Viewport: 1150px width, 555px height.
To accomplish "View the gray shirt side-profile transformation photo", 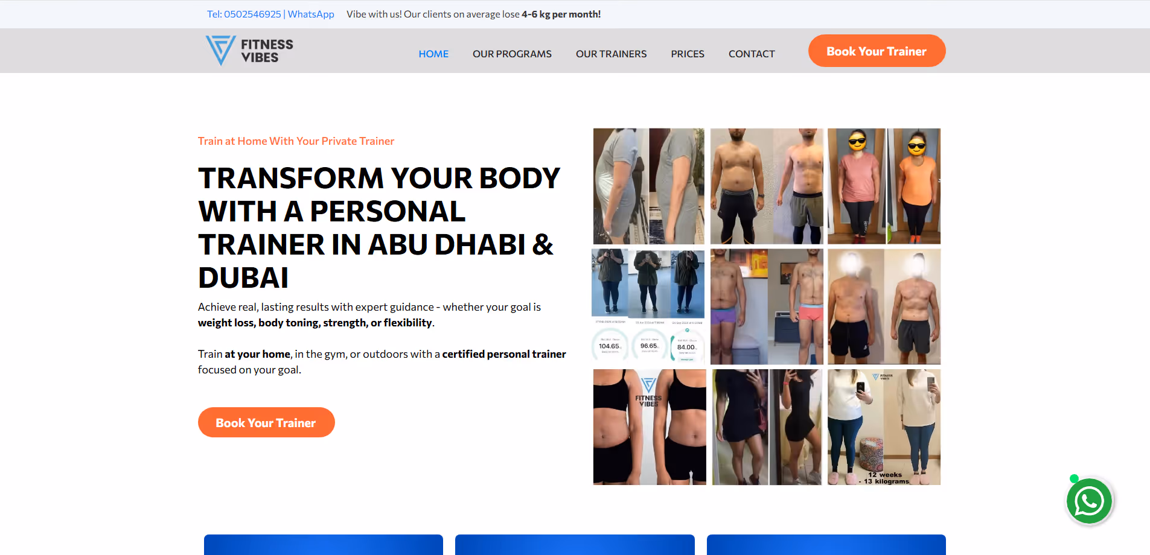I will pos(649,186).
